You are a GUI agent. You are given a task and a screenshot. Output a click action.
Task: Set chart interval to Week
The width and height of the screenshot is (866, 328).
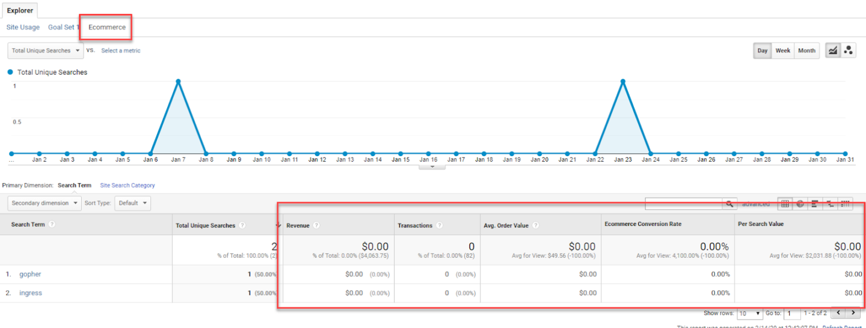782,50
